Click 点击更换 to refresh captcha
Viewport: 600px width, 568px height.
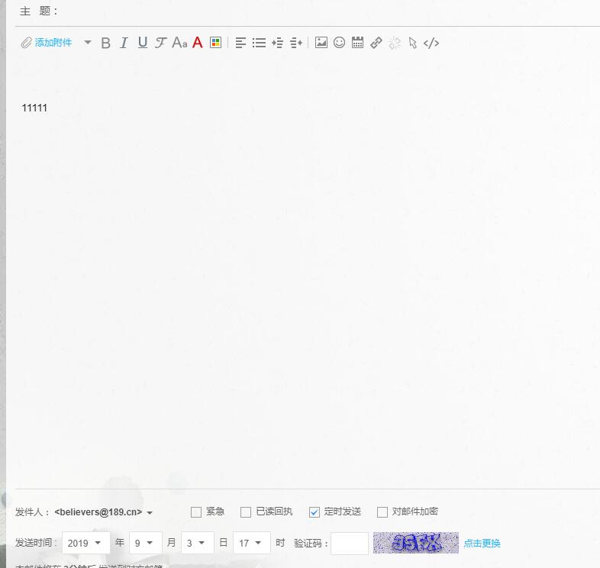(x=482, y=544)
